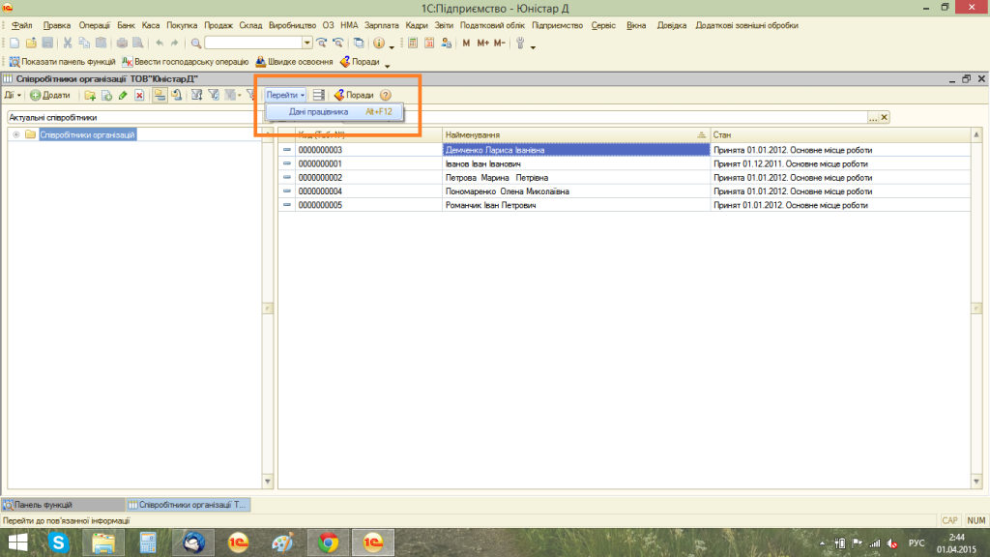The image size is (990, 557).
Task: Open the Зарплата menu
Action: (x=381, y=25)
